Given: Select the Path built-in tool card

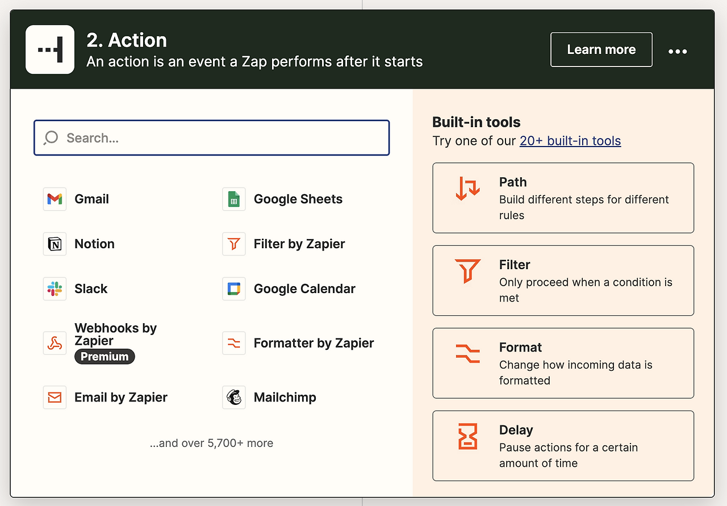Looking at the screenshot, I should coord(563,198).
